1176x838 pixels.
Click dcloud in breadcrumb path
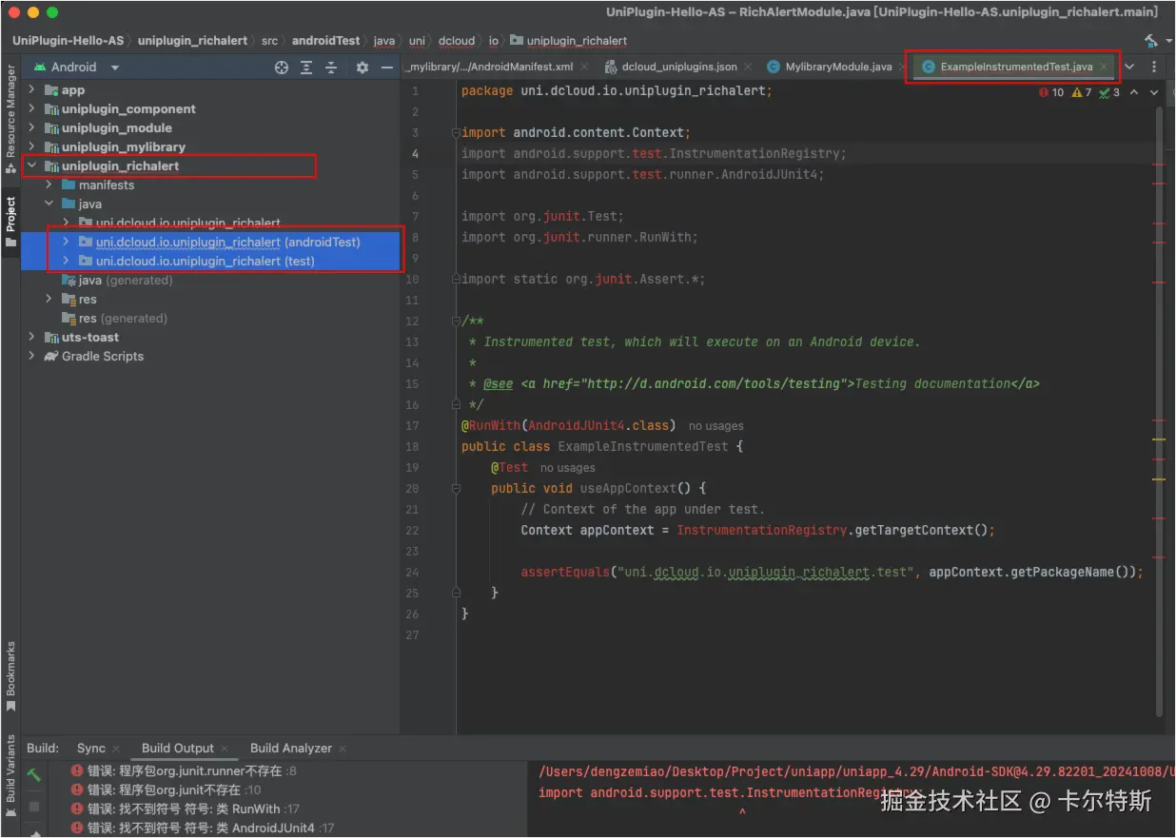pyautogui.click(x=457, y=41)
